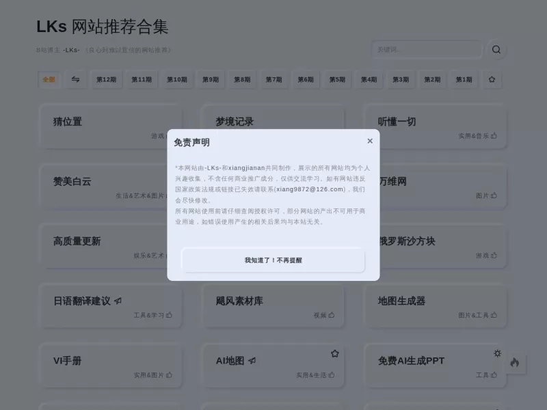Click the 免责声明 dialog heading
Image resolution: width=547 pixels, height=410 pixels.
(x=191, y=143)
